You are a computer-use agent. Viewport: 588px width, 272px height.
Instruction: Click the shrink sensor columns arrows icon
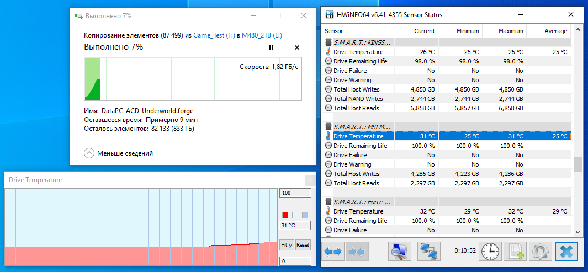357,252
